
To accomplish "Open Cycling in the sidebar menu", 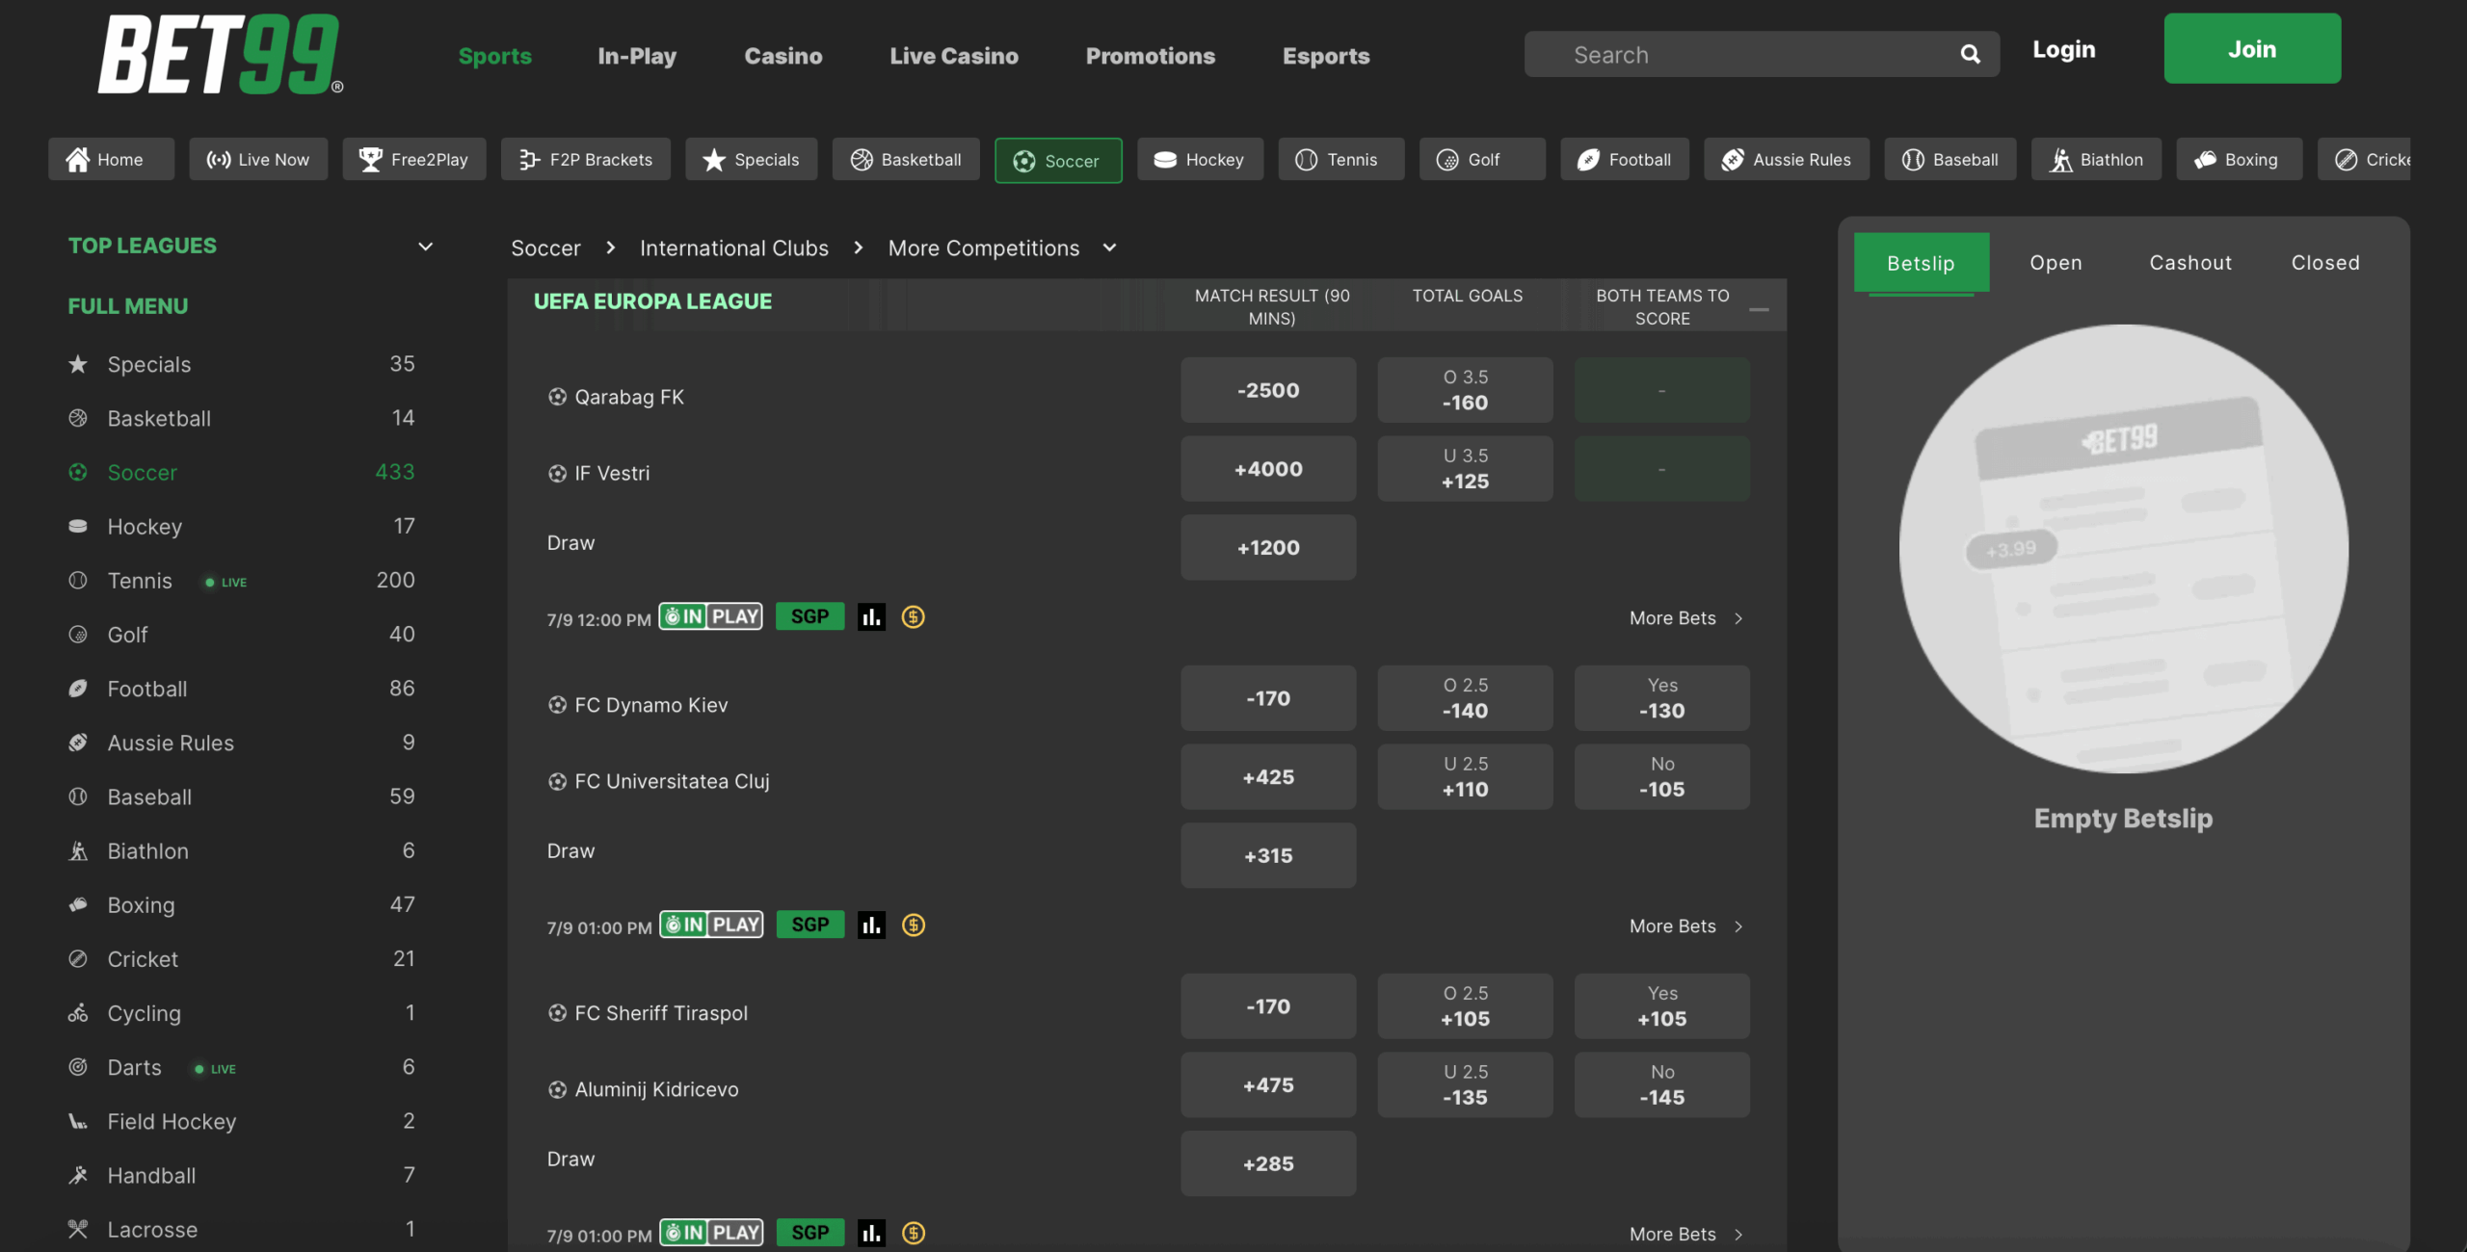I will (x=241, y=1013).
